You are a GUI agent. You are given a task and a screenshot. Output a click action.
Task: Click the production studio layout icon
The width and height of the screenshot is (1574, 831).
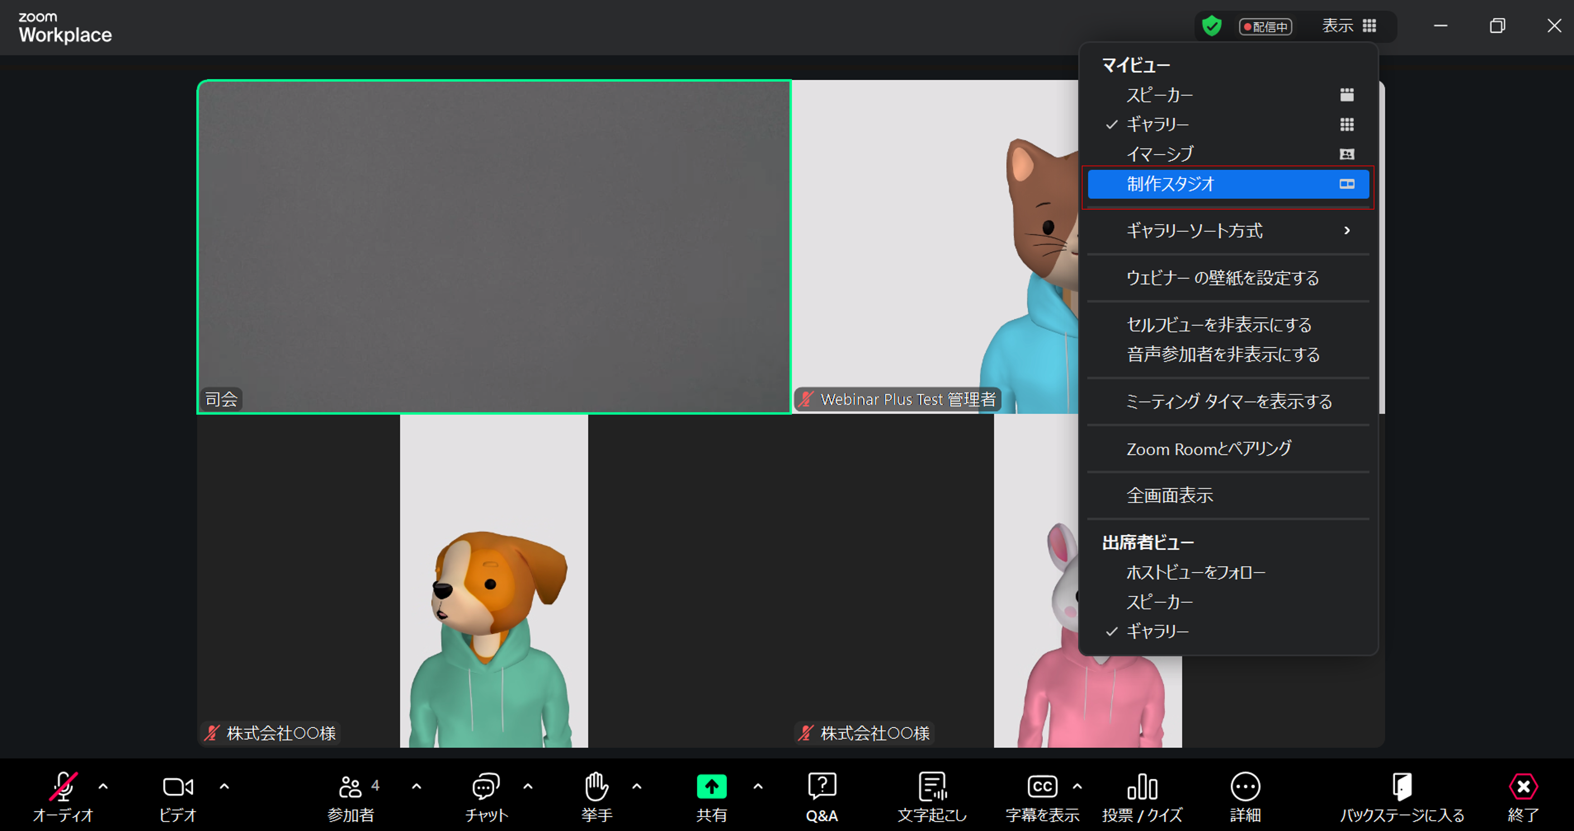point(1347,184)
